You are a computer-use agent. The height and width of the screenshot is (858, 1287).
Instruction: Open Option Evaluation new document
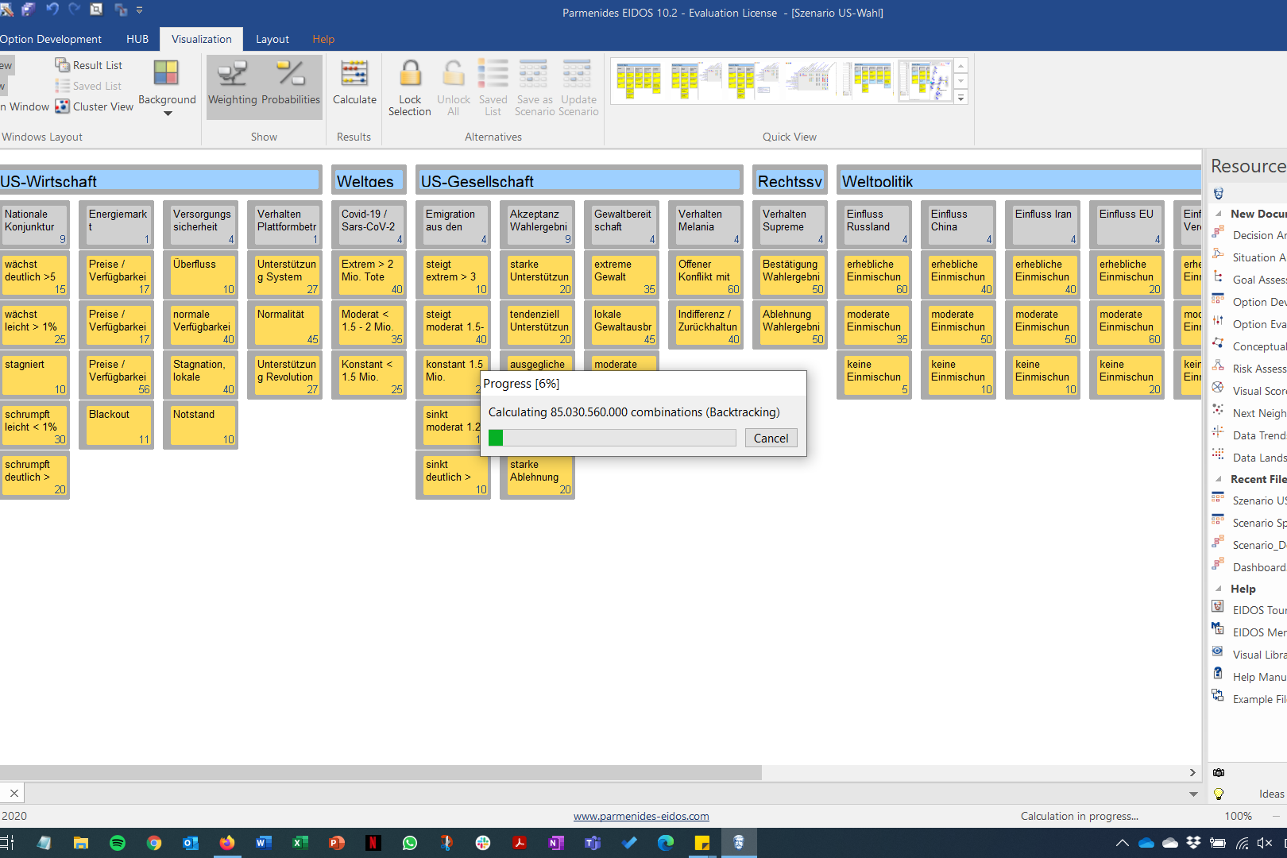[1249, 324]
